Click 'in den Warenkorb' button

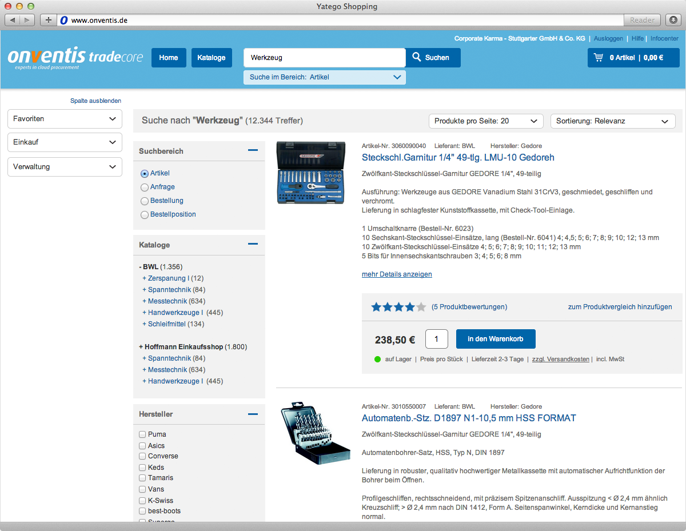coord(496,339)
